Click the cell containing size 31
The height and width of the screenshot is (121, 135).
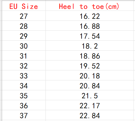24,56
